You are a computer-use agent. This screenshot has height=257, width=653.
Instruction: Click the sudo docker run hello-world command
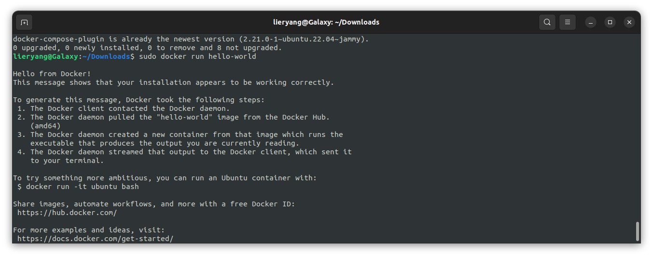point(197,56)
